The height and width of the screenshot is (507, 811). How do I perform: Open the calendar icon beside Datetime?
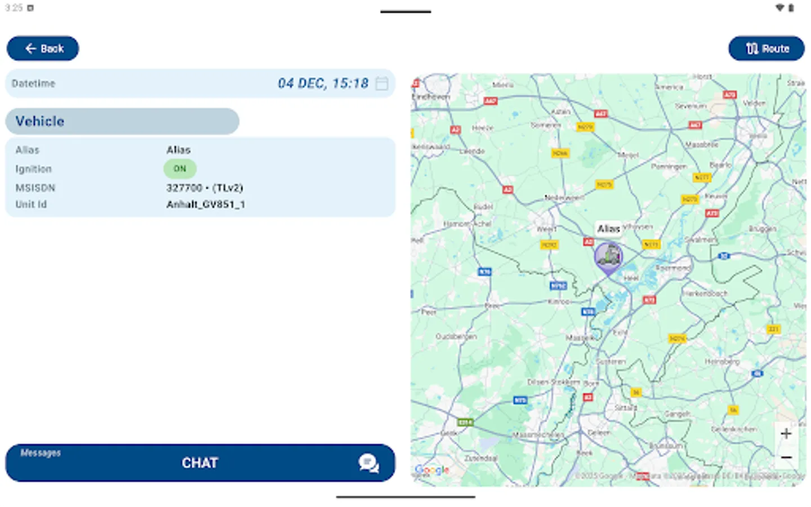click(x=381, y=83)
